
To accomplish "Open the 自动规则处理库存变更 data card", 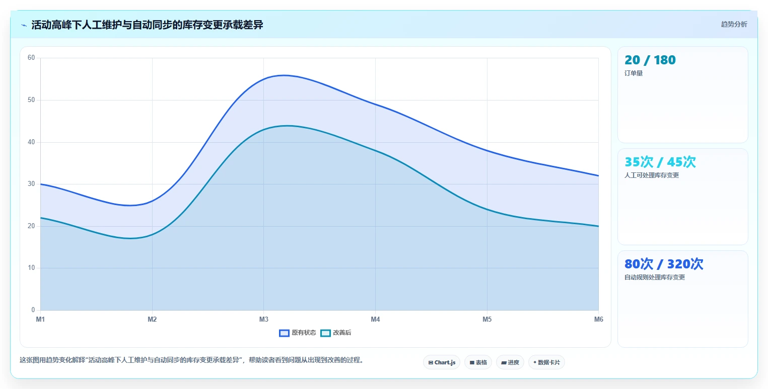I will tap(682, 299).
